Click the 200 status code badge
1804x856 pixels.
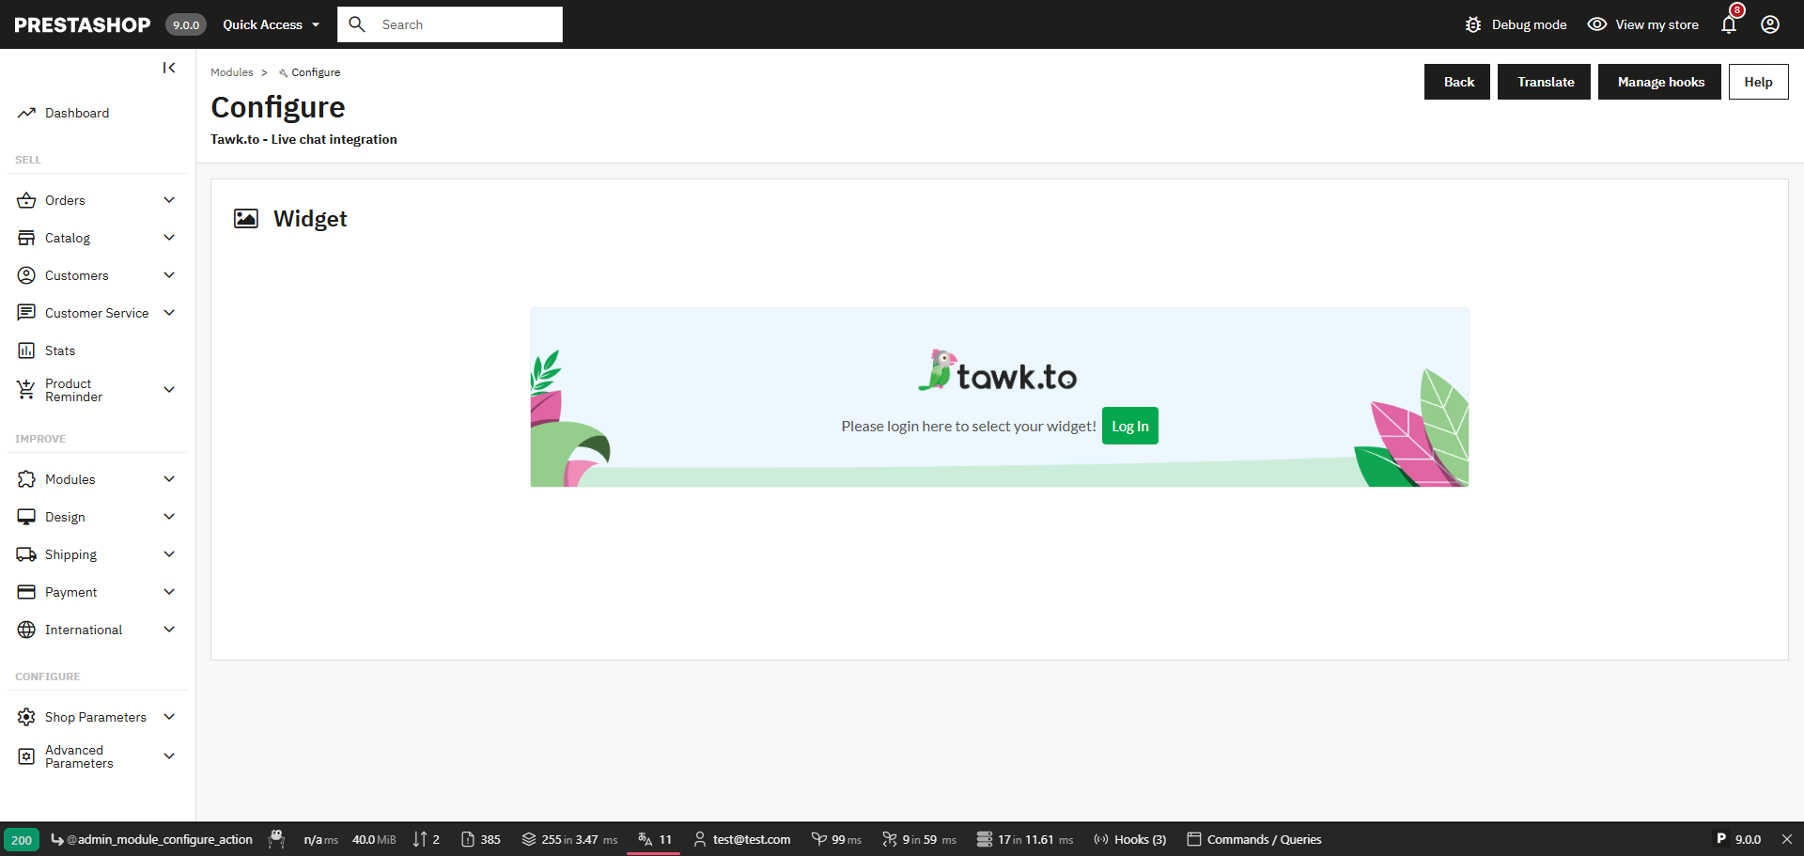tap(22, 840)
